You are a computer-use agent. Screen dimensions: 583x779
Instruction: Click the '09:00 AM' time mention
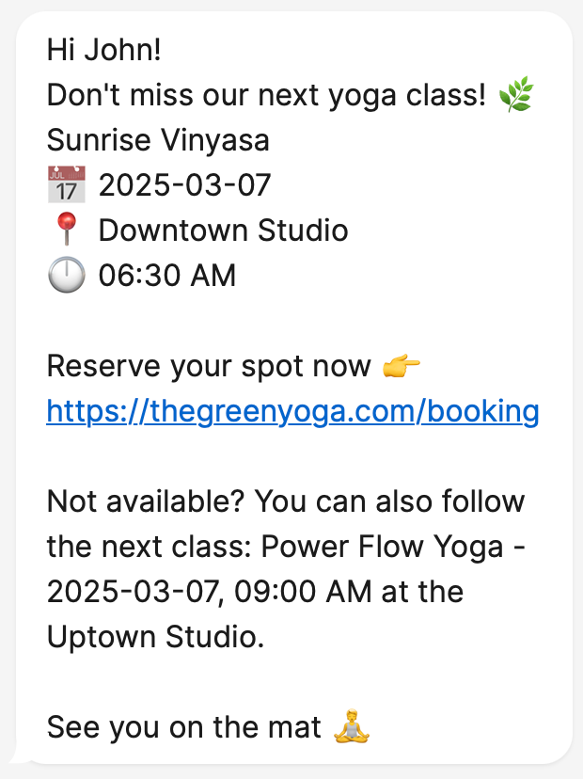(x=303, y=592)
